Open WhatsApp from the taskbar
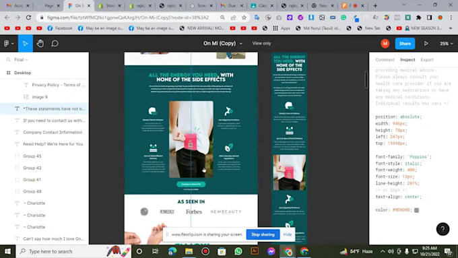Image resolution: width=458 pixels, height=258 pixels. point(238,251)
